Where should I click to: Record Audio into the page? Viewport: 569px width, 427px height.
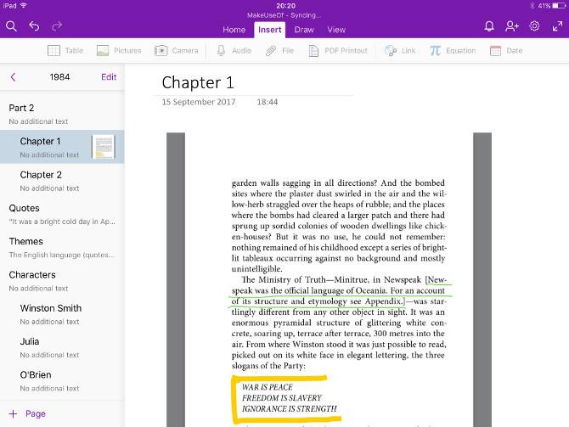coord(234,50)
